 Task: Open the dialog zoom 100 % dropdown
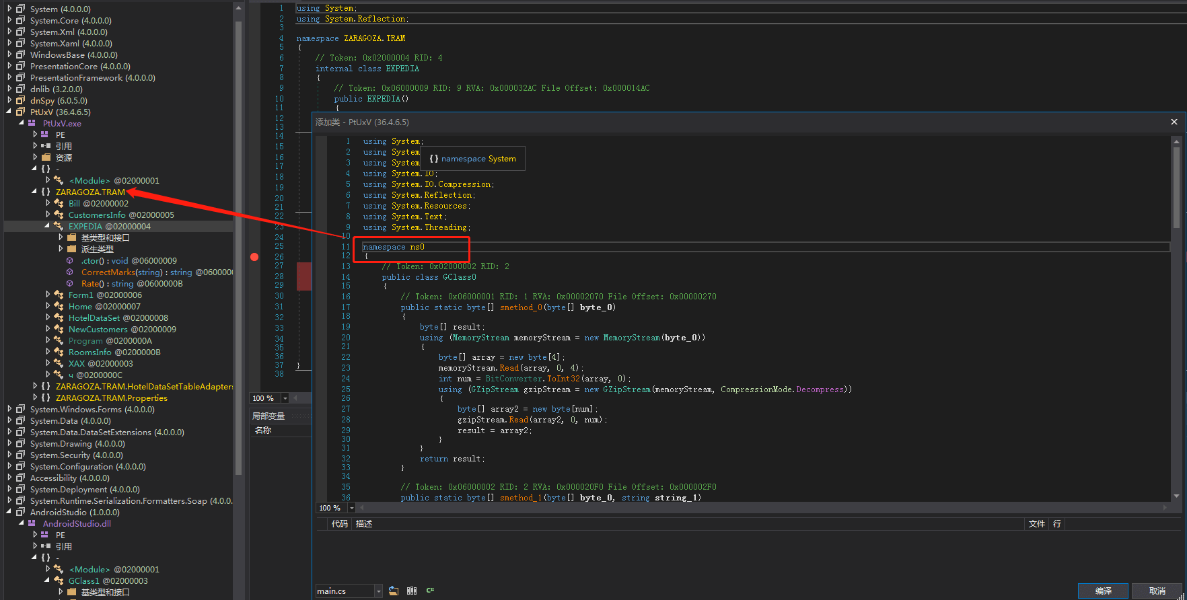tap(351, 508)
